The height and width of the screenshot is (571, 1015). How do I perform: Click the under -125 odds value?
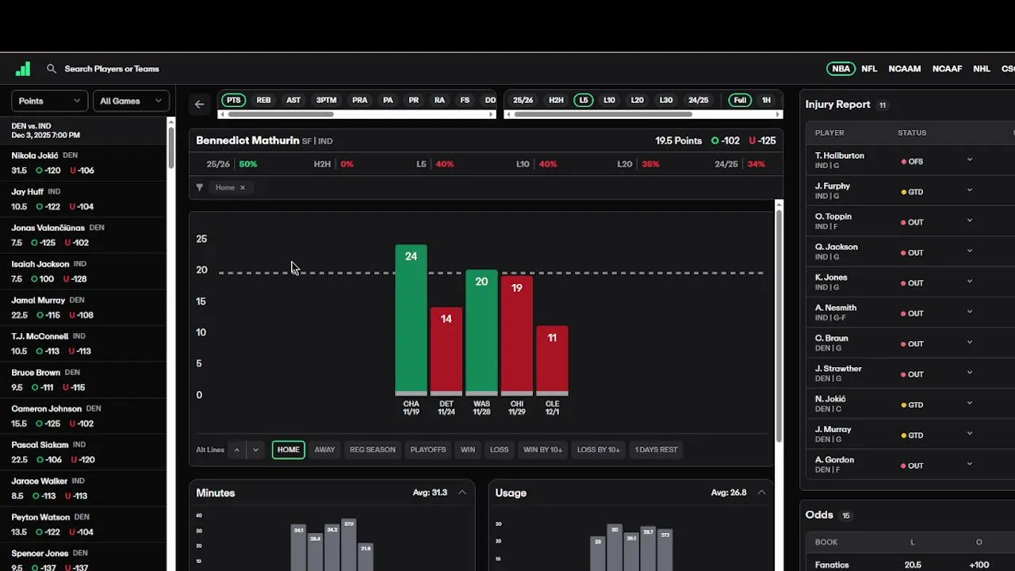pos(763,140)
